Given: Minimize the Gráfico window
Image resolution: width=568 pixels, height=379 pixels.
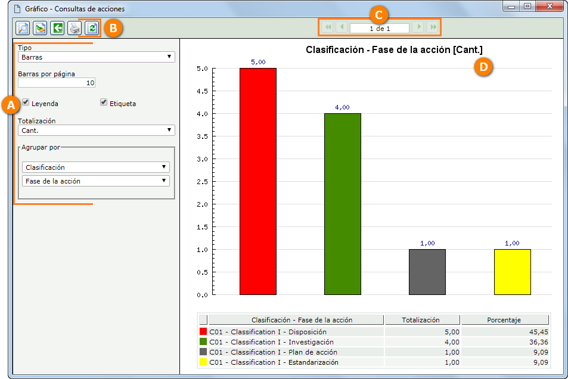Looking at the screenshot, I should pos(511,6).
